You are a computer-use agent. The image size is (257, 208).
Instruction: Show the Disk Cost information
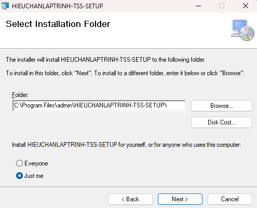(222, 122)
